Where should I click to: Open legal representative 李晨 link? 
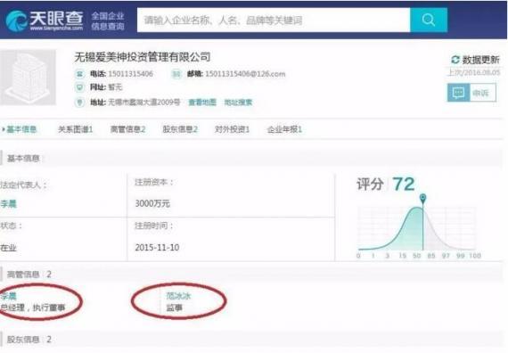pos(8,204)
